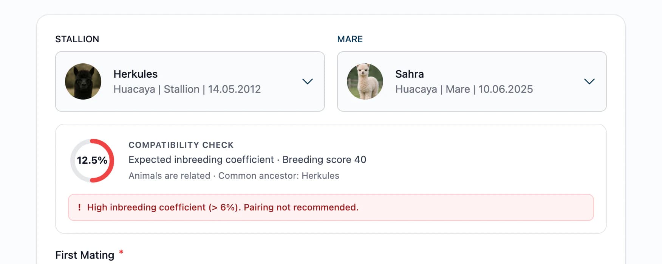Expand the Mare selection chevron

589,81
